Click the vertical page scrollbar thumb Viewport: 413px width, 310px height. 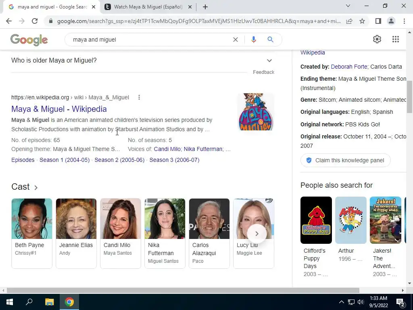pos(409,97)
